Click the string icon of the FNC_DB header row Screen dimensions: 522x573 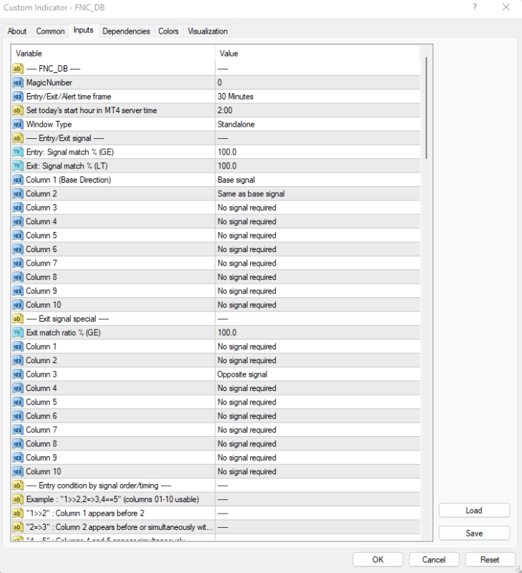pos(17,69)
